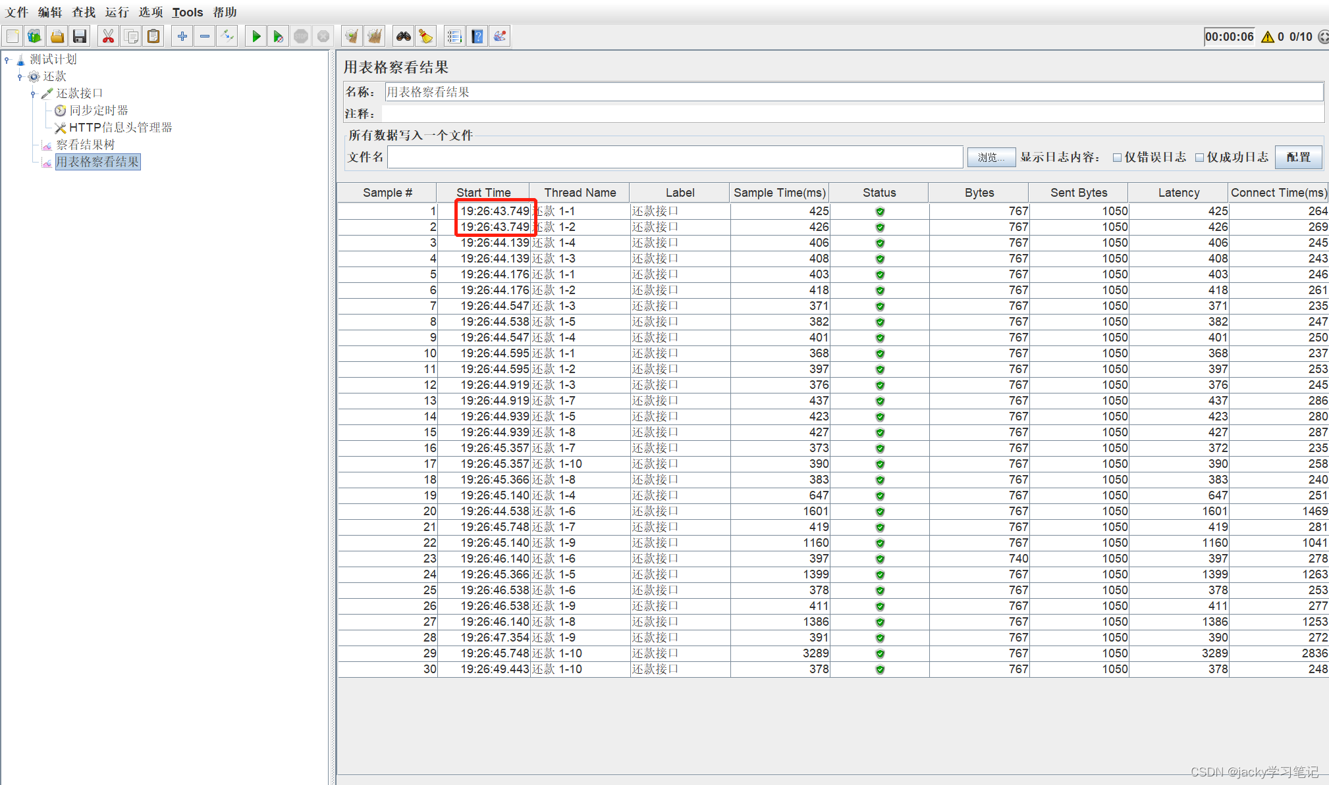Save the test plan with floppy icon
1329x785 pixels.
(80, 36)
